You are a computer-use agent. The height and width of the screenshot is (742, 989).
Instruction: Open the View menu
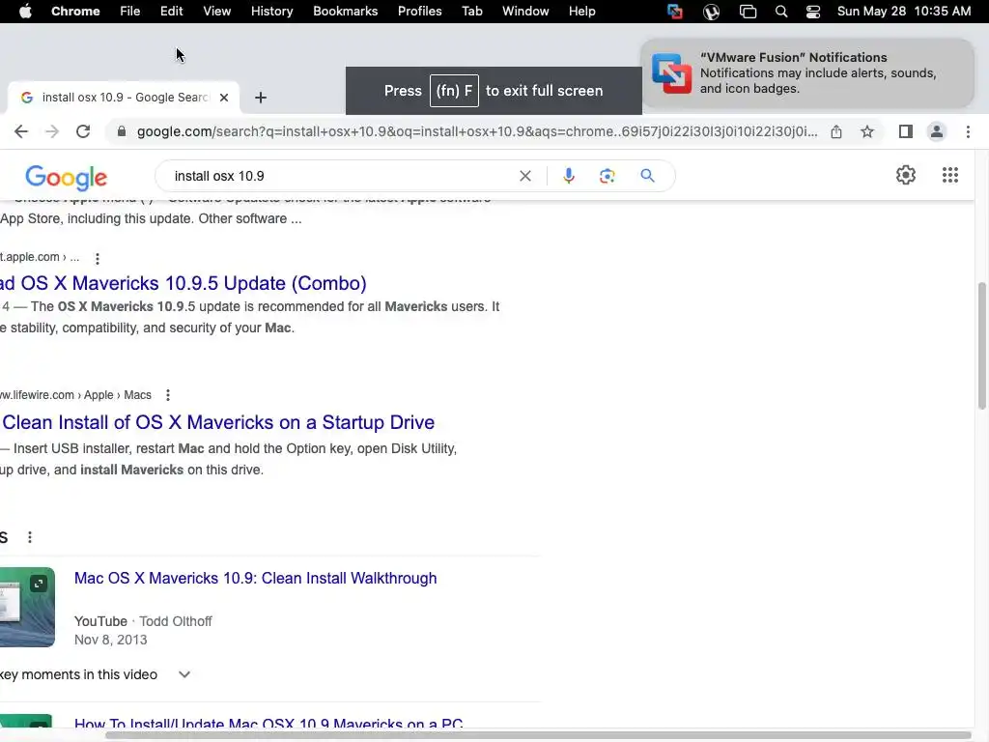[x=216, y=12]
